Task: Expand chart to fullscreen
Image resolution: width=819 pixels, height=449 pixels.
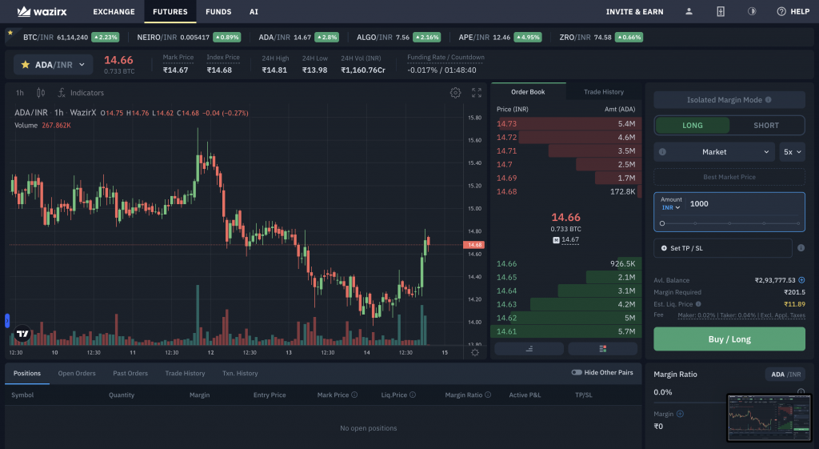Action: (x=477, y=93)
